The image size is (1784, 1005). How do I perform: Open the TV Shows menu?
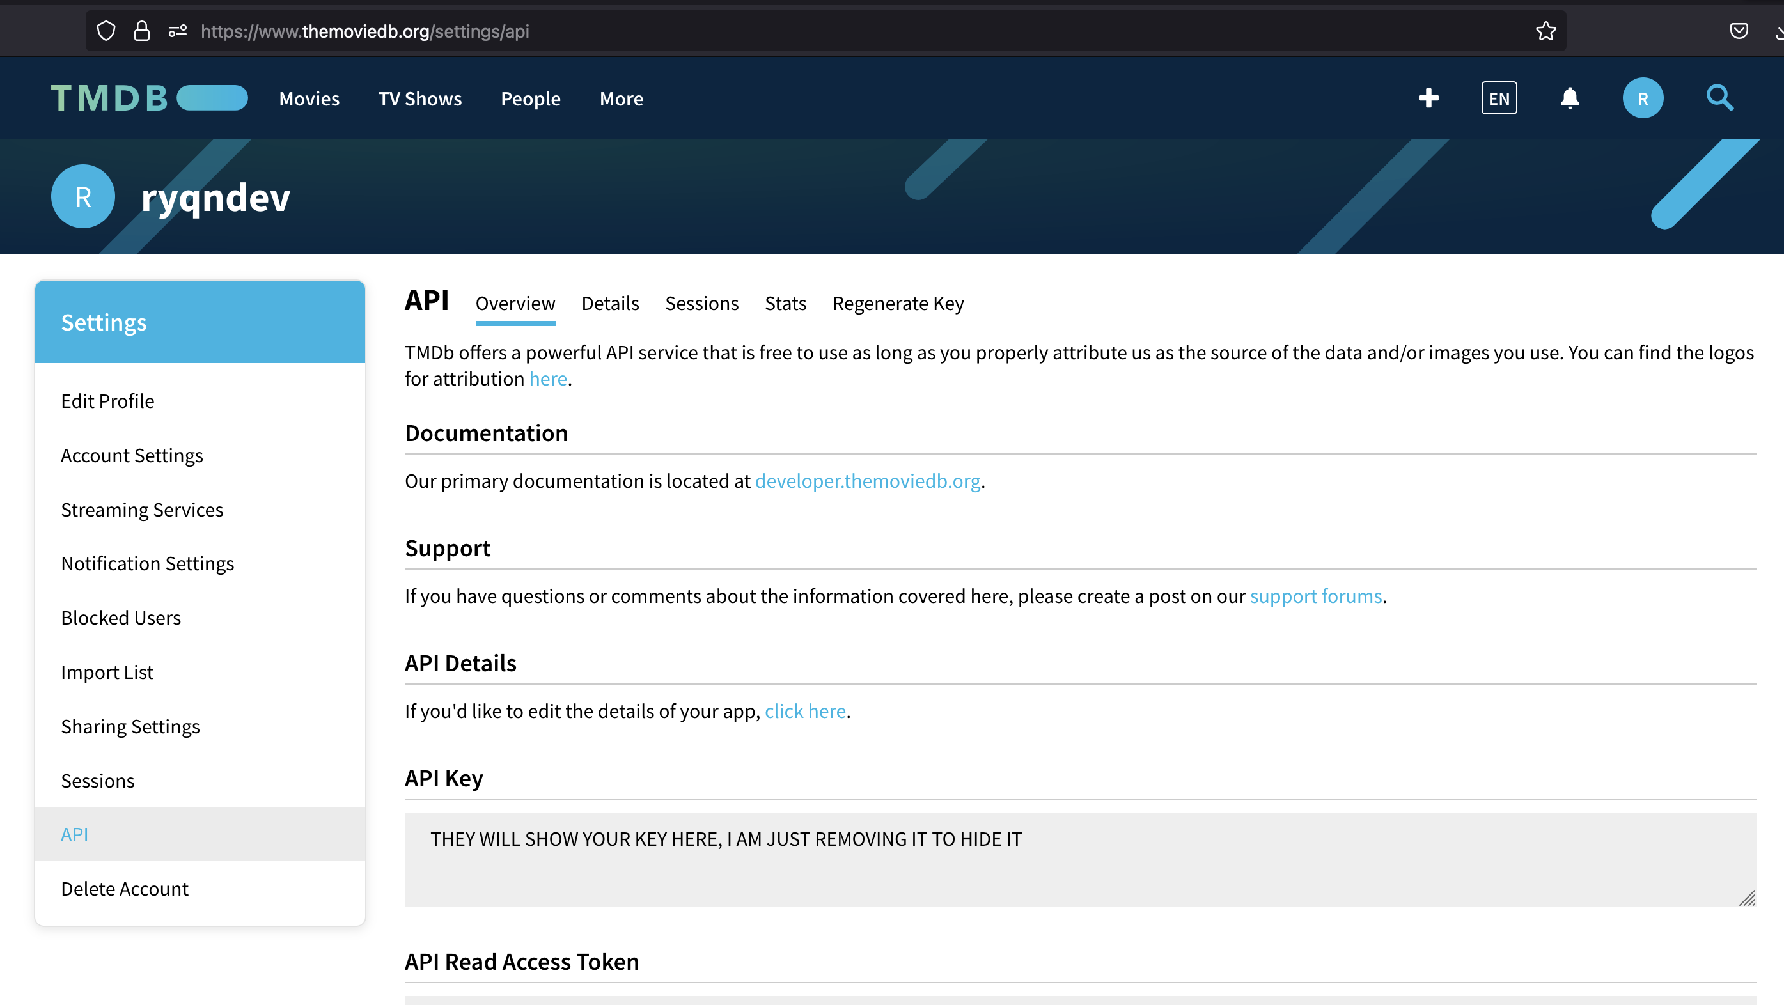pyautogui.click(x=419, y=98)
